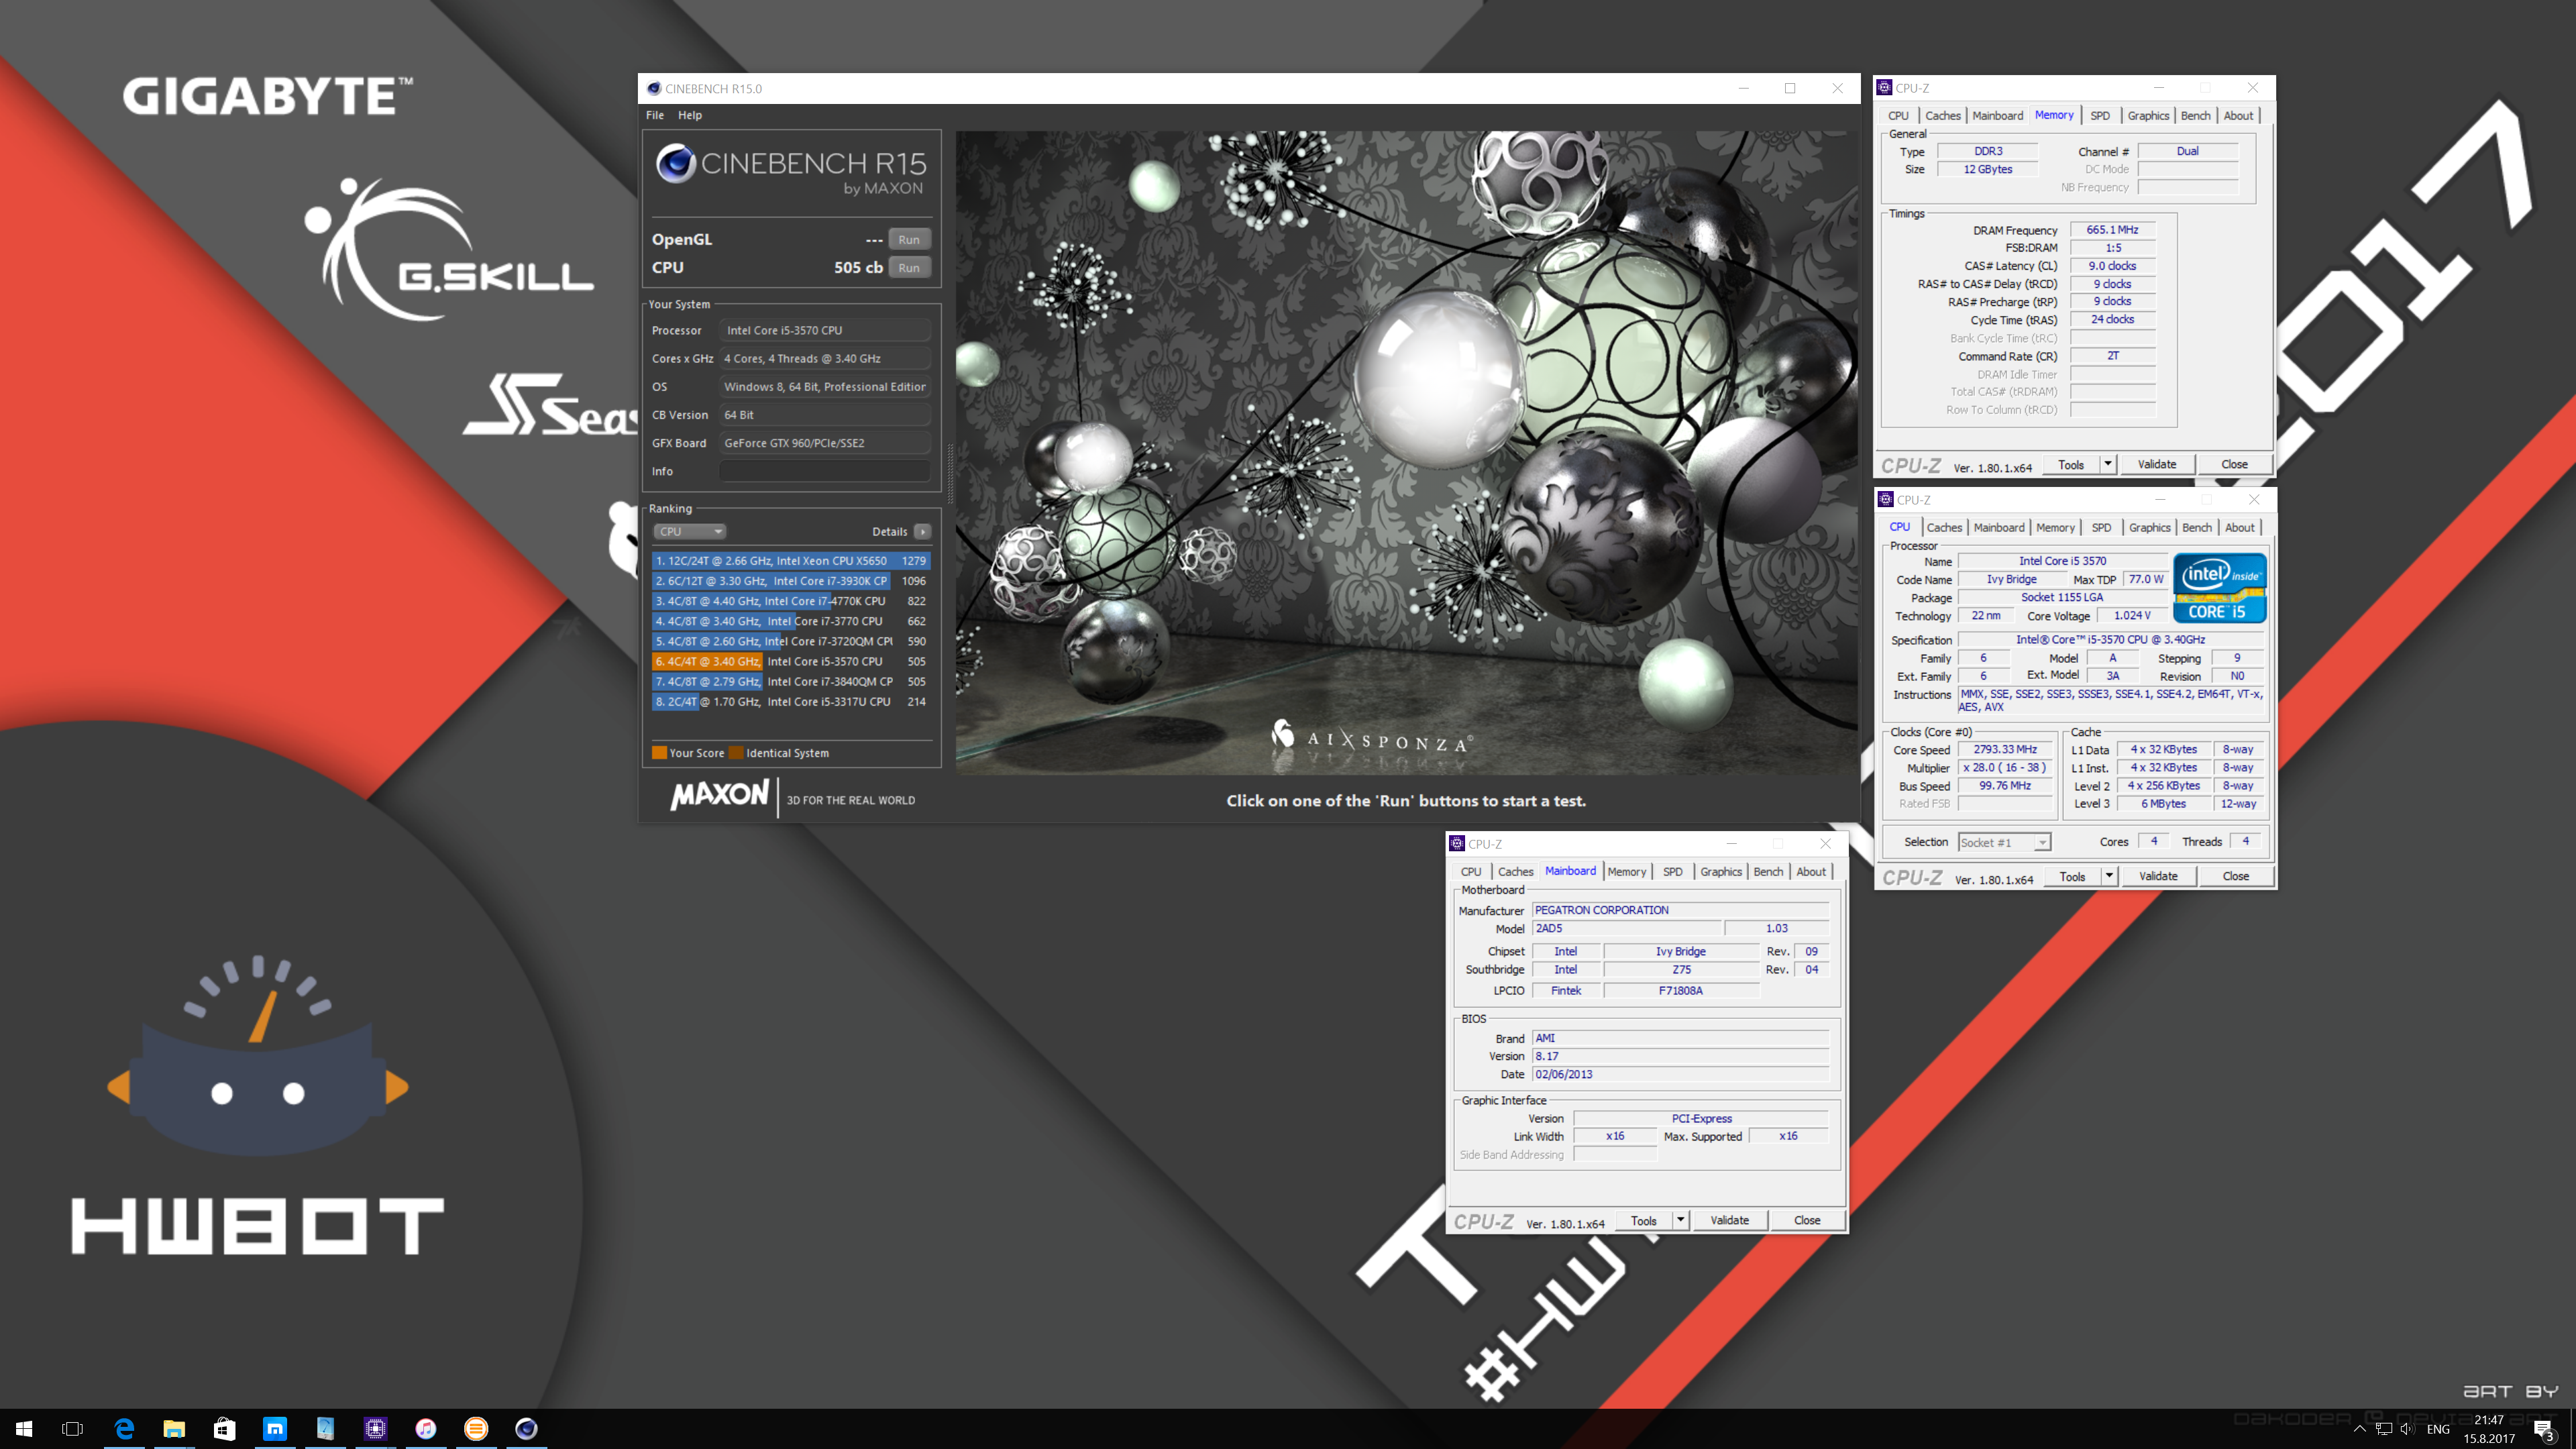The height and width of the screenshot is (1449, 2576).
Task: Switch to SPD tab in Memory window
Action: [x=2100, y=116]
